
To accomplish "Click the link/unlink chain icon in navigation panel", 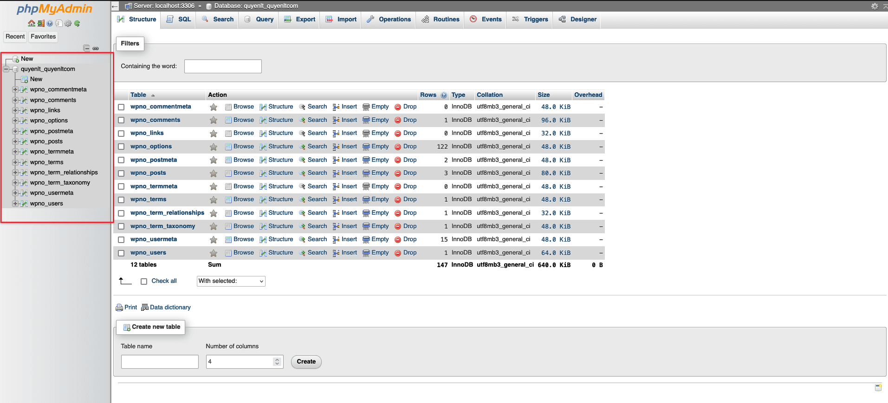I will pos(96,48).
